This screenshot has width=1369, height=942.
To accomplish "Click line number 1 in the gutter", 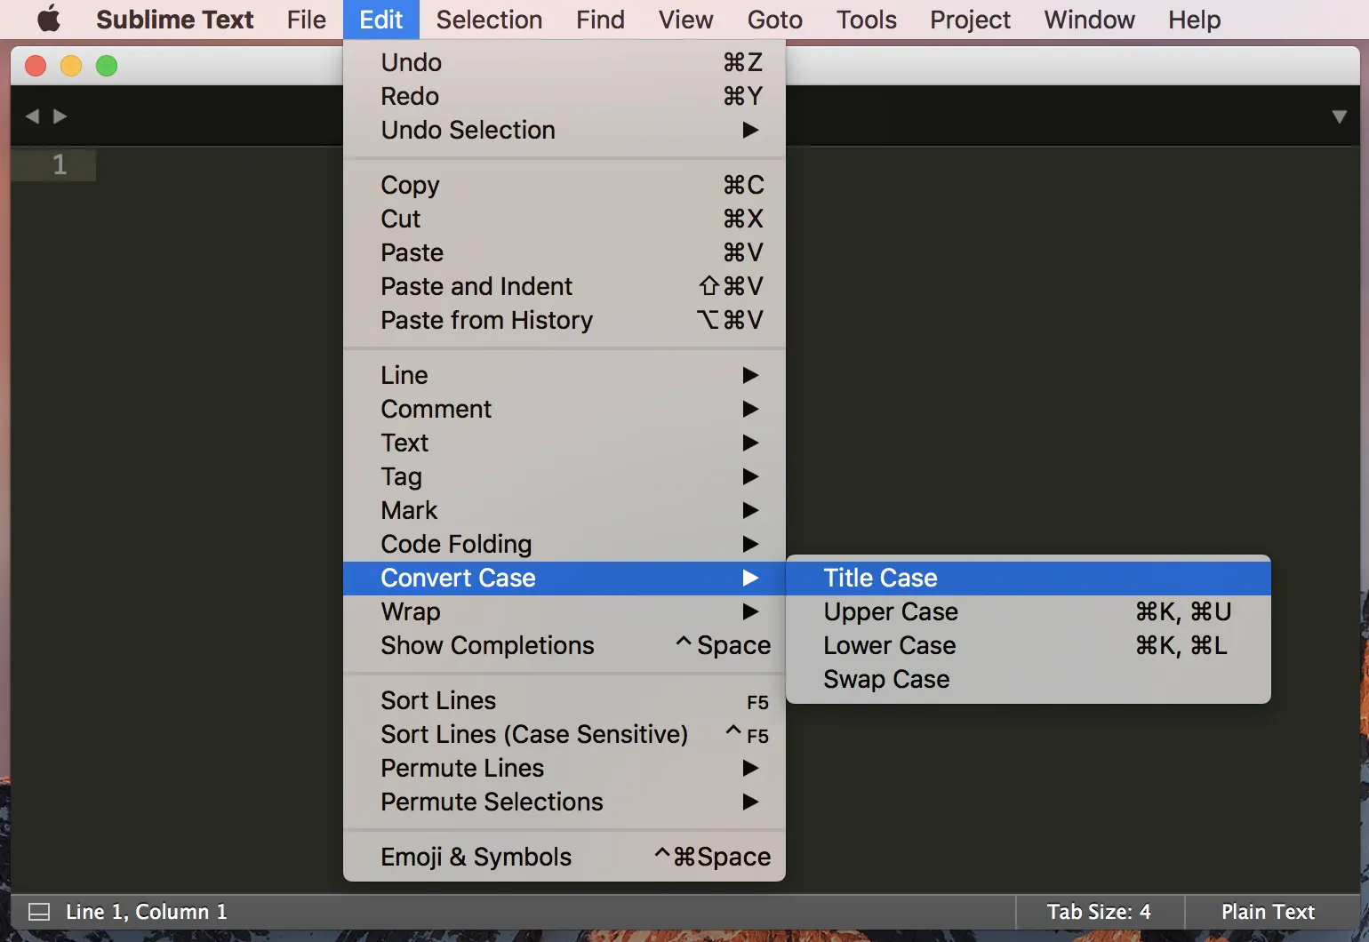I will coord(60,164).
